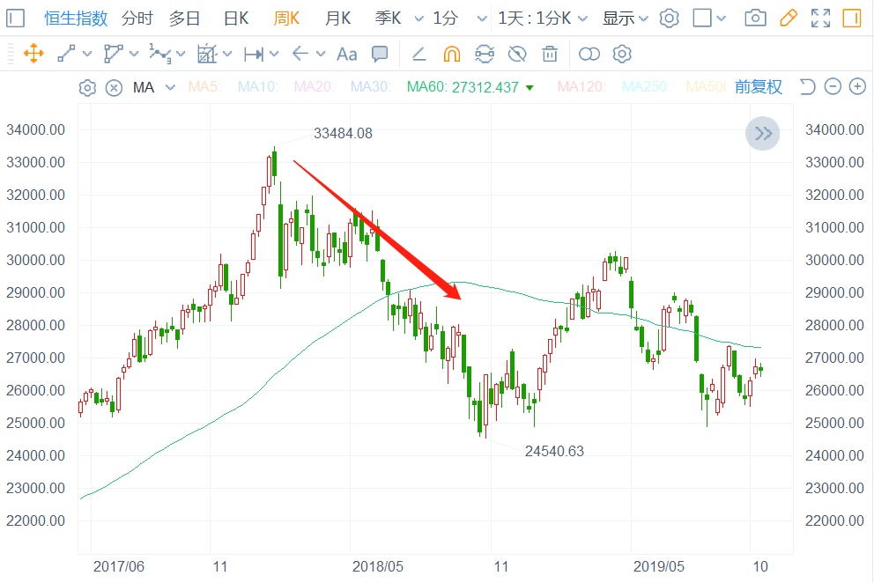The width and height of the screenshot is (874, 583).
Task: Toggle the right side panel
Action: pyautogui.click(x=851, y=18)
